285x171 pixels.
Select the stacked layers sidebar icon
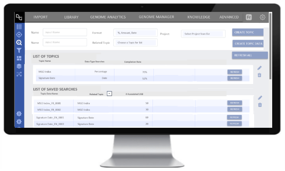coord(19,66)
